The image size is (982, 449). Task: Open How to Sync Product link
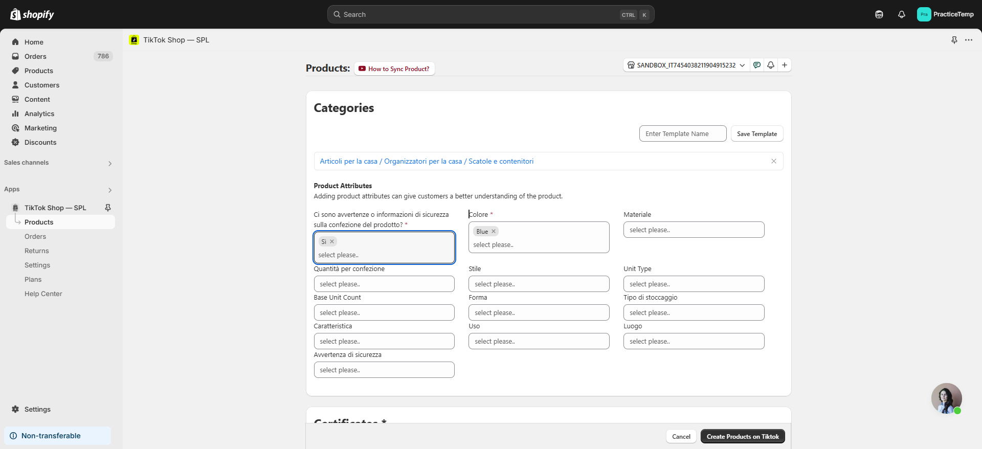(x=394, y=69)
